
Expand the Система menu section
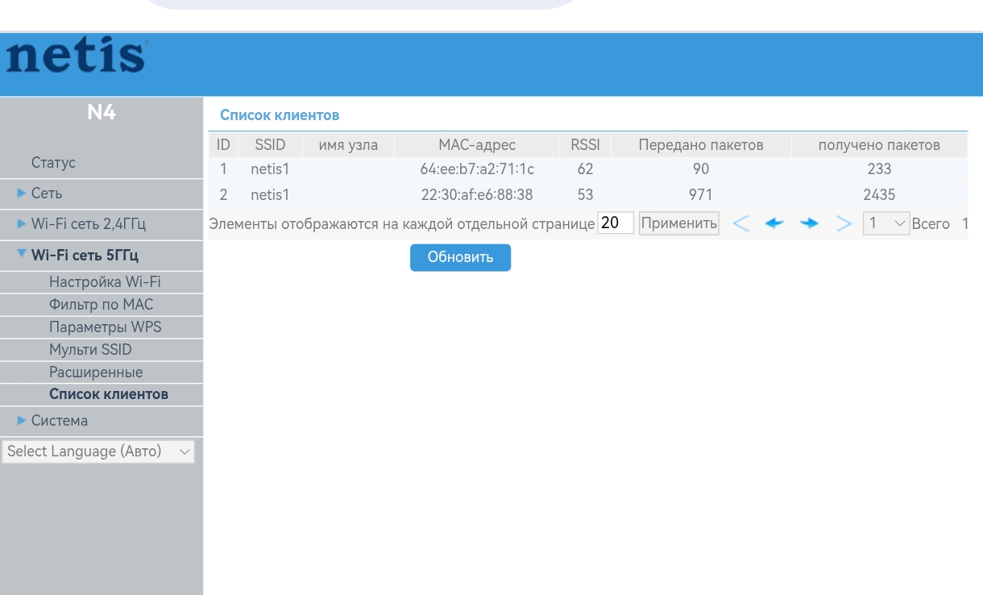click(59, 421)
